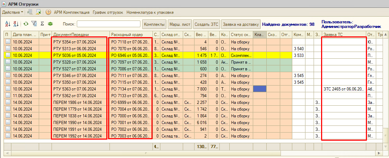Screen dimensions: 389x158
Task: Sort list descending Я-А
Action: pyautogui.click(x=16, y=24)
